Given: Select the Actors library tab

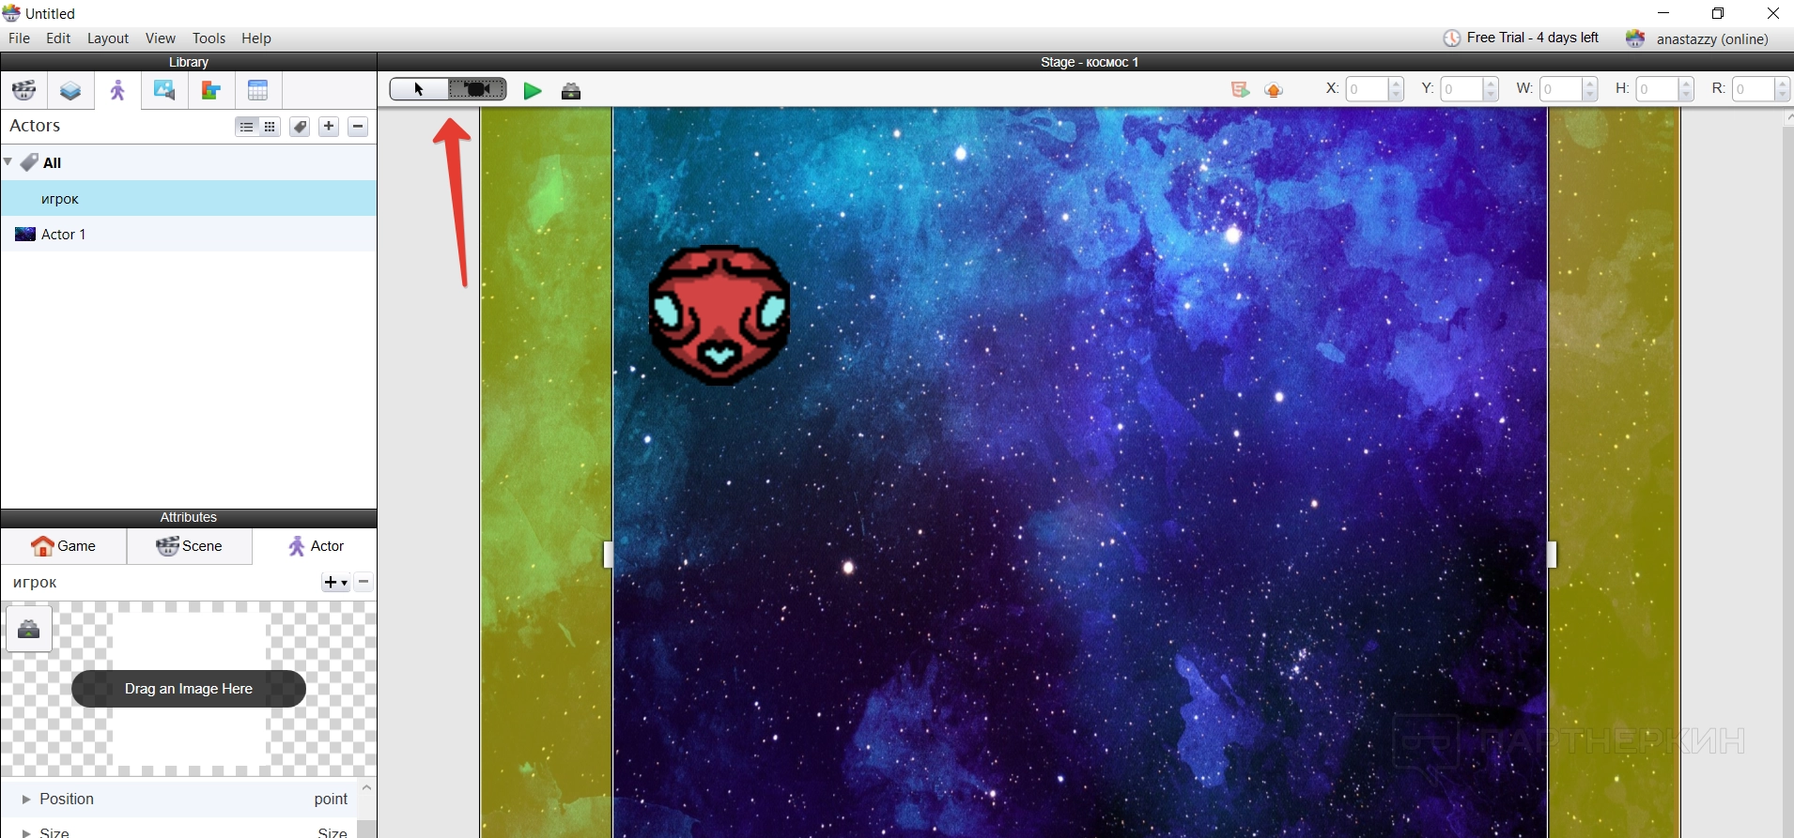Looking at the screenshot, I should [117, 91].
